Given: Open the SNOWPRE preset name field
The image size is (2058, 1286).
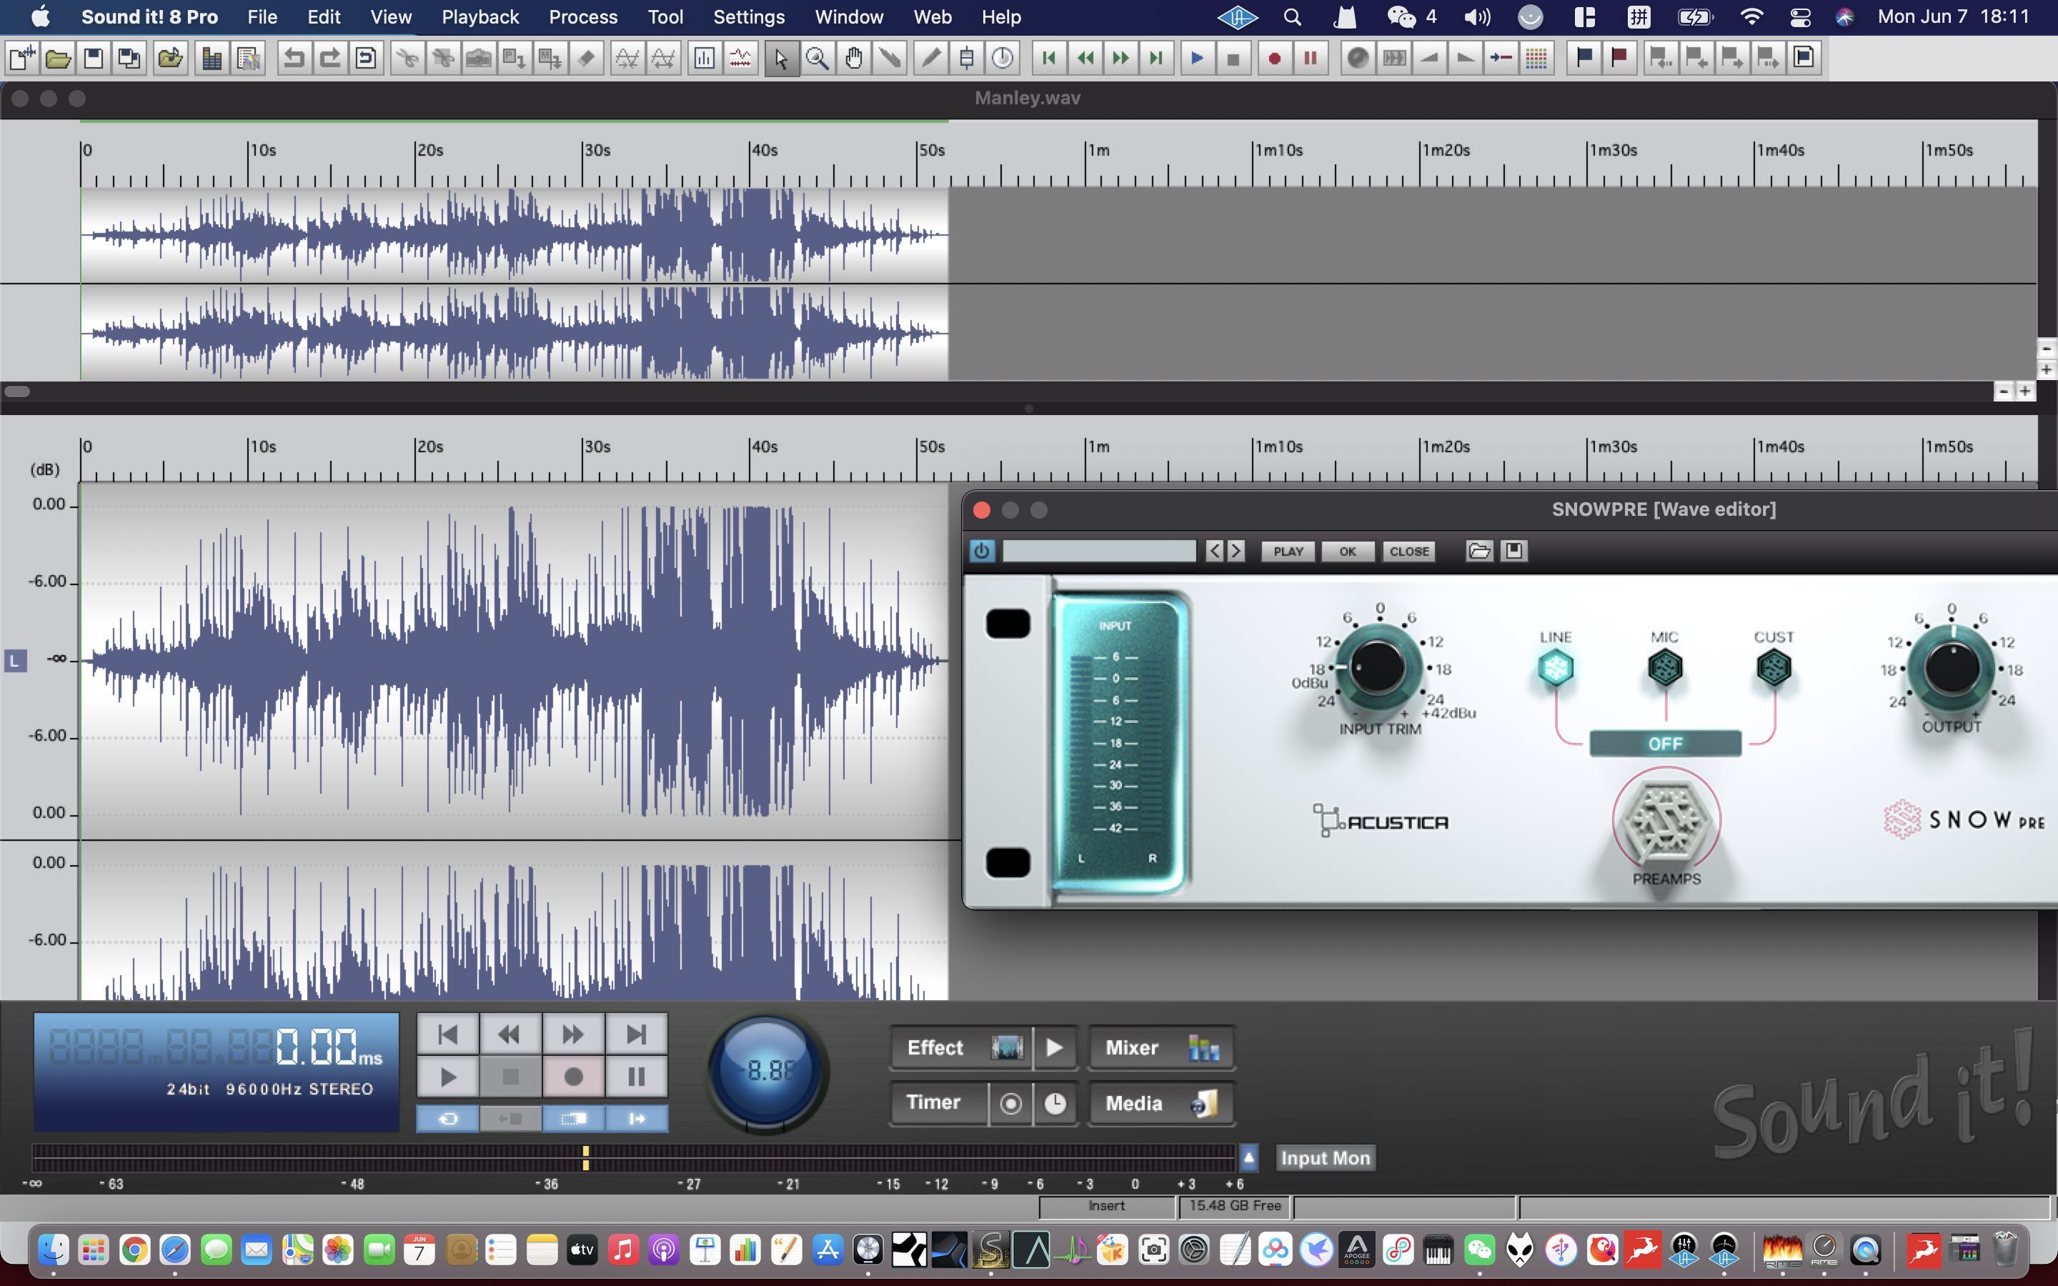Looking at the screenshot, I should coord(1100,551).
